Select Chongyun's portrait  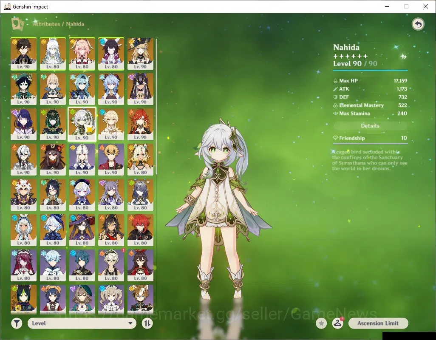tap(53, 266)
